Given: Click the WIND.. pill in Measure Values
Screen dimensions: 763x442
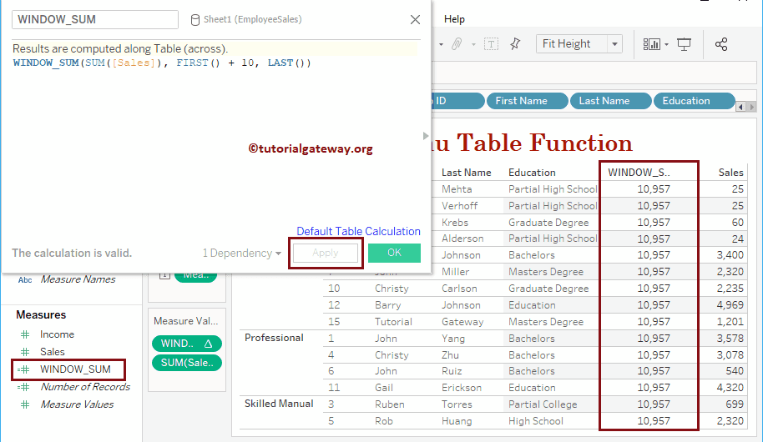Looking at the screenshot, I should (187, 344).
